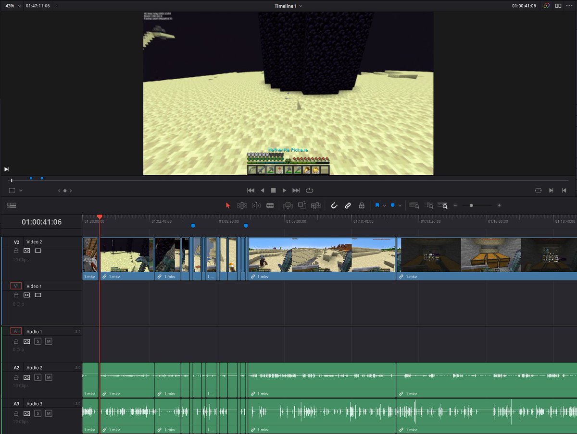Toggle Bypass color grades icon
577x434 pixels.
coord(547,6)
